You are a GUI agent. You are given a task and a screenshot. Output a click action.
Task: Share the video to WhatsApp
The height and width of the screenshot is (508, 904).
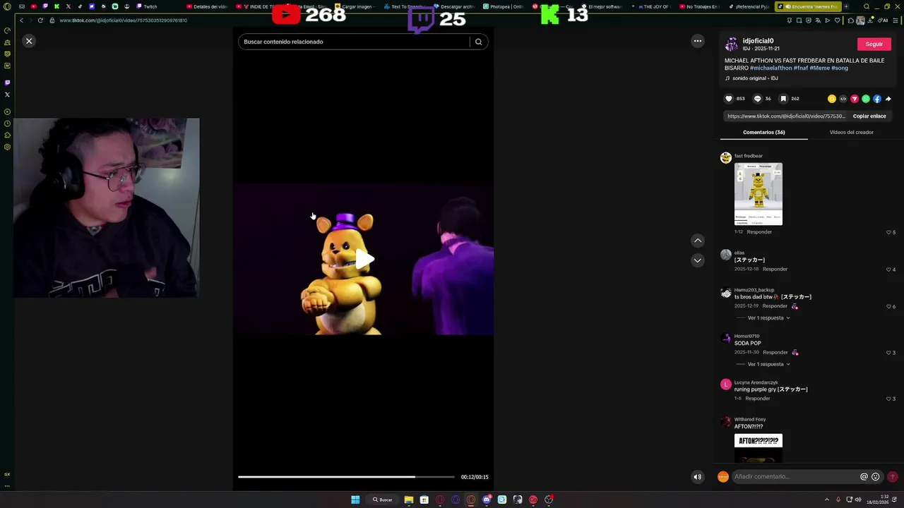coord(866,99)
